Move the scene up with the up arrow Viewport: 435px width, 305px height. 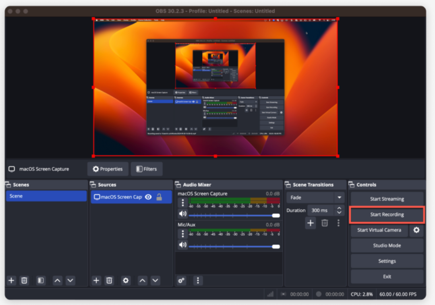[58, 280]
